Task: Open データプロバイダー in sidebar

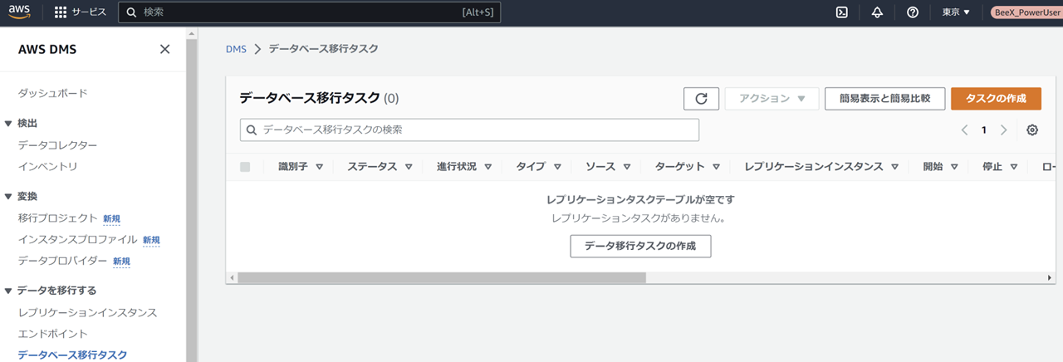Action: pos(62,261)
